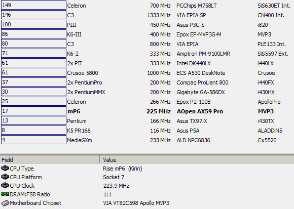Click the PIII CPU name

[x=71, y=25]
